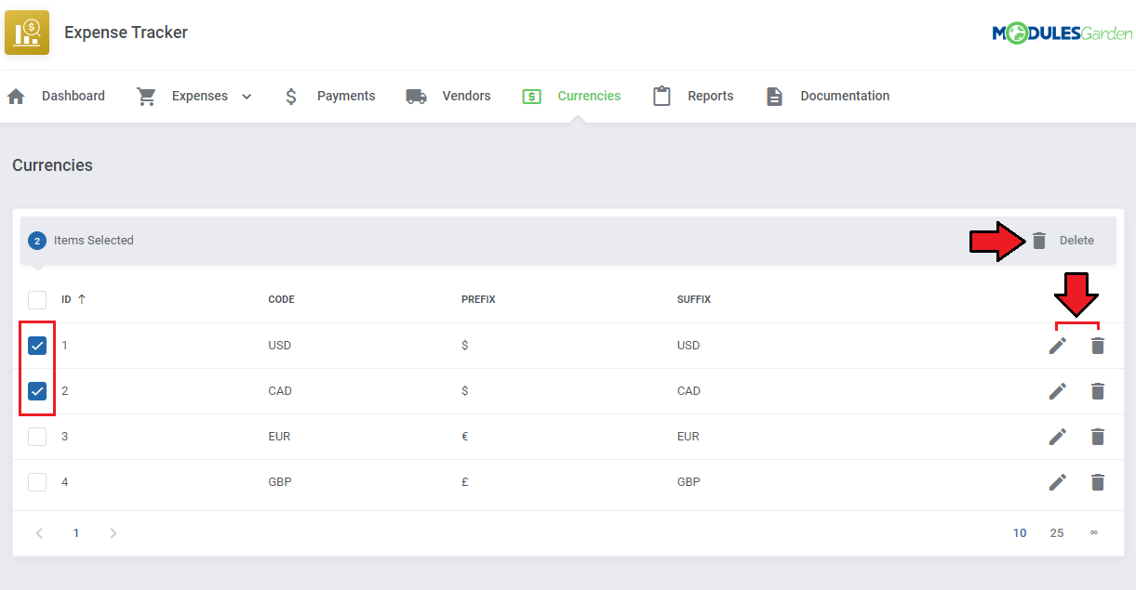Delete the USD currency row
This screenshot has height=590, width=1136.
click(1098, 346)
